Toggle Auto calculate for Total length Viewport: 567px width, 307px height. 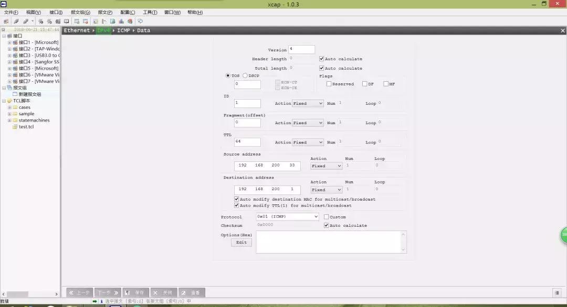pos(321,68)
